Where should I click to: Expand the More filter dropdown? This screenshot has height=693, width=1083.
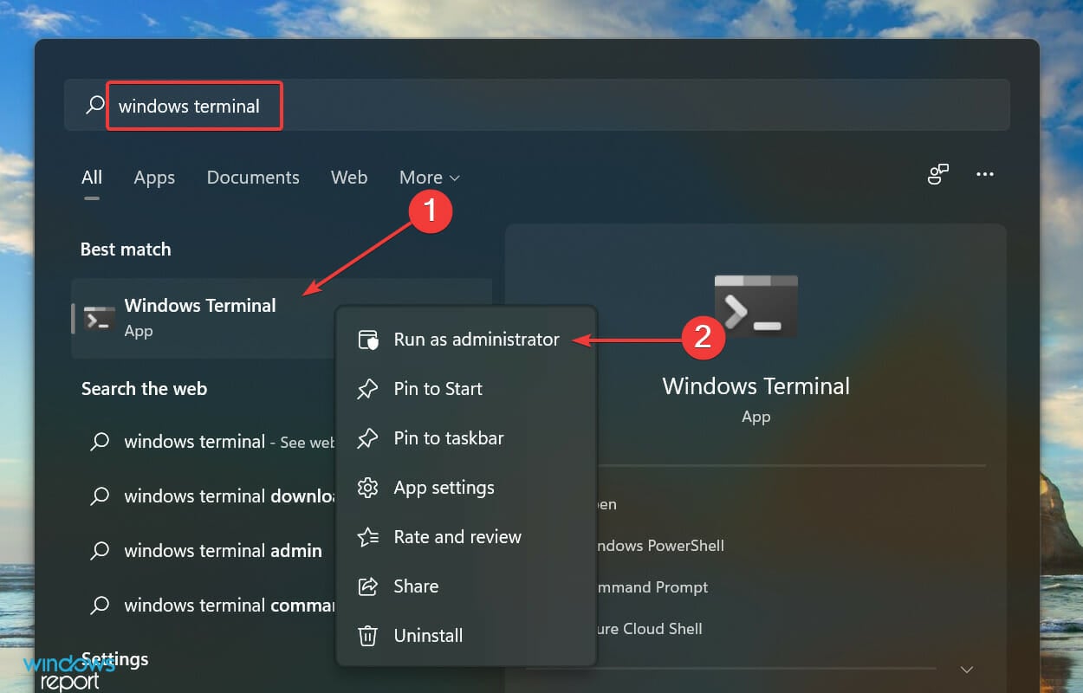pyautogui.click(x=429, y=178)
